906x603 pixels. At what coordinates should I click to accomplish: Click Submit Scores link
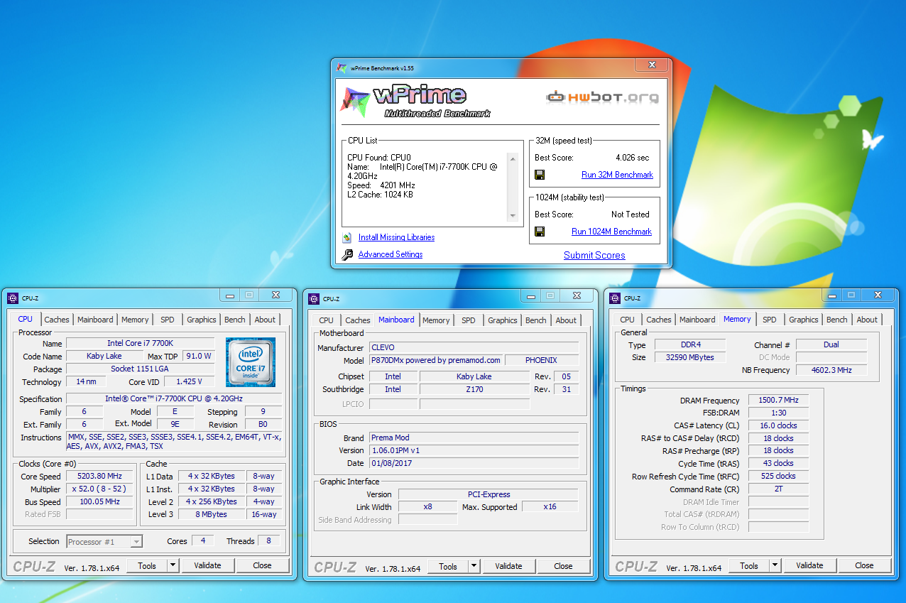[x=594, y=255]
